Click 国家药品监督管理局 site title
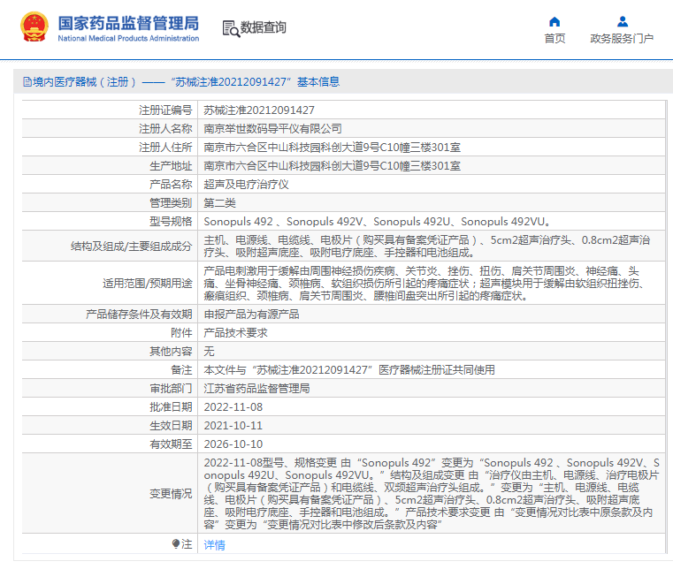This screenshot has height=569, width=673. [x=128, y=23]
